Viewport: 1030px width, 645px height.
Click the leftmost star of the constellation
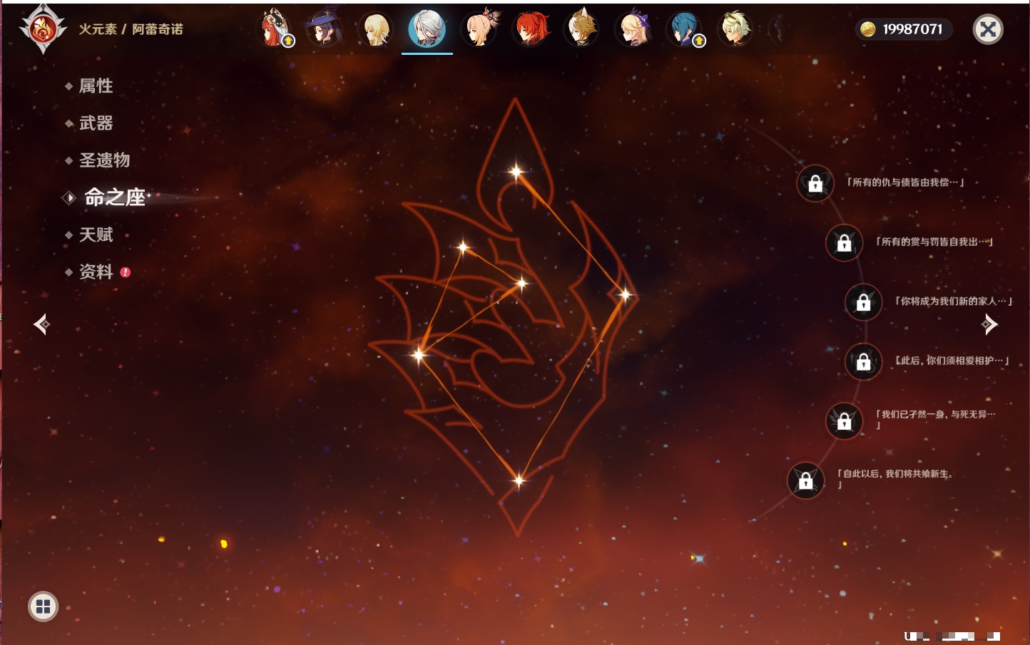tap(419, 354)
